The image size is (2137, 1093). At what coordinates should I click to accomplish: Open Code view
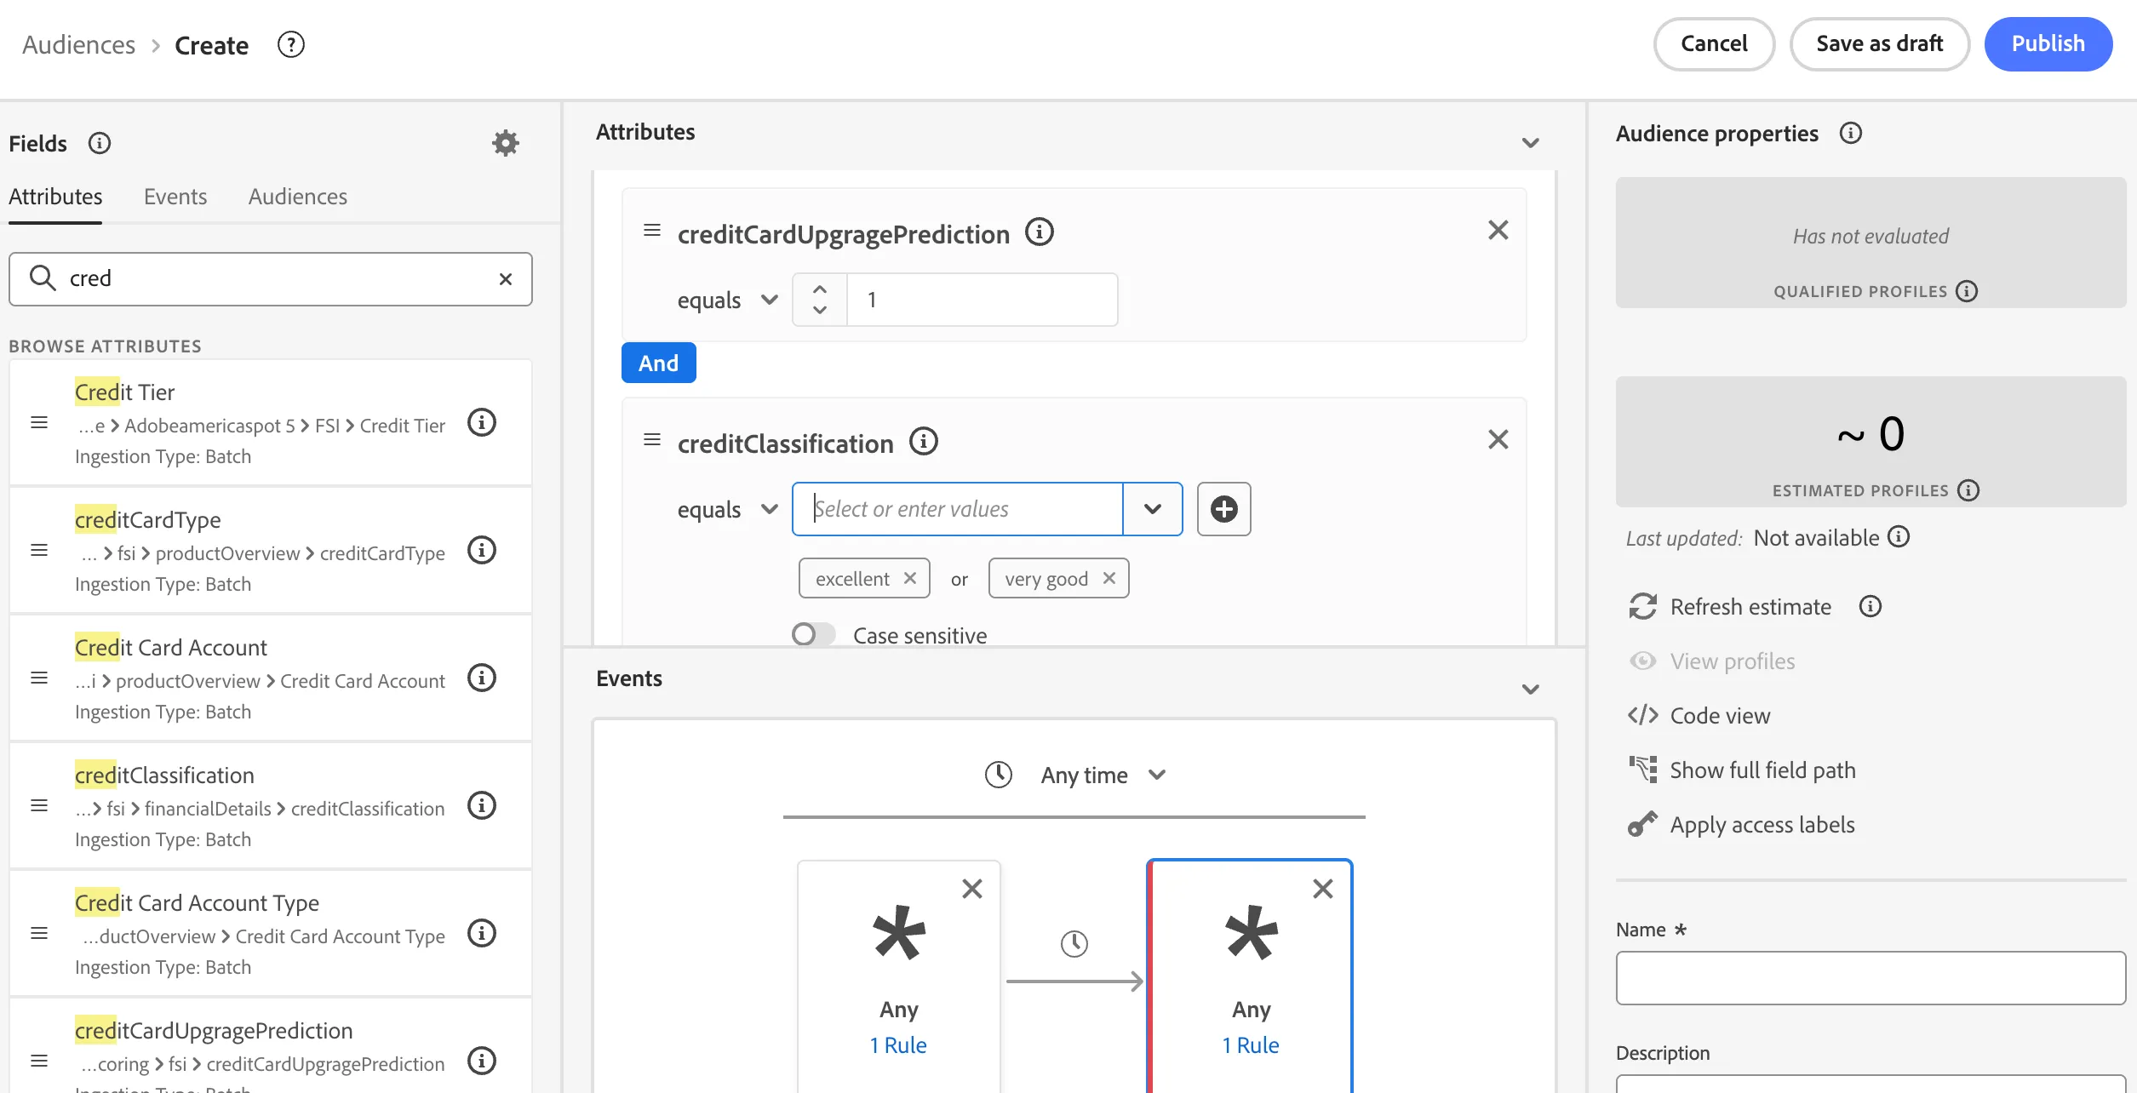click(x=1699, y=716)
